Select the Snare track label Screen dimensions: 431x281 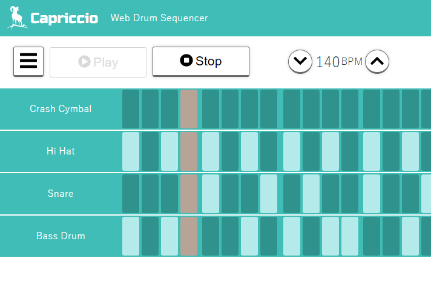coord(61,194)
